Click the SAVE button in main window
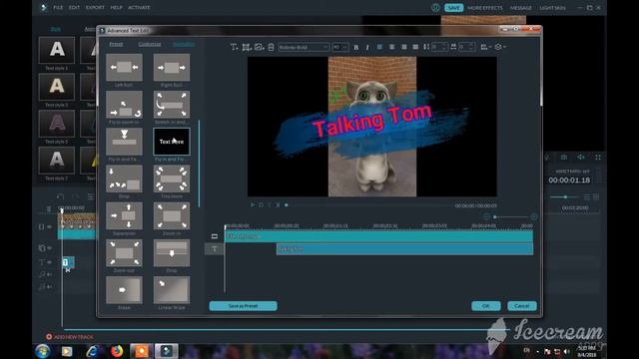The height and width of the screenshot is (359, 639). pos(453,8)
